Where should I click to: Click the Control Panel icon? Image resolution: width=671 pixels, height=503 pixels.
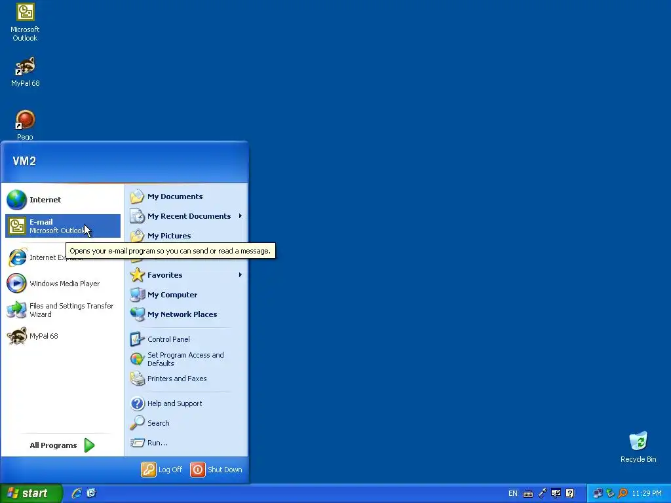(x=138, y=339)
